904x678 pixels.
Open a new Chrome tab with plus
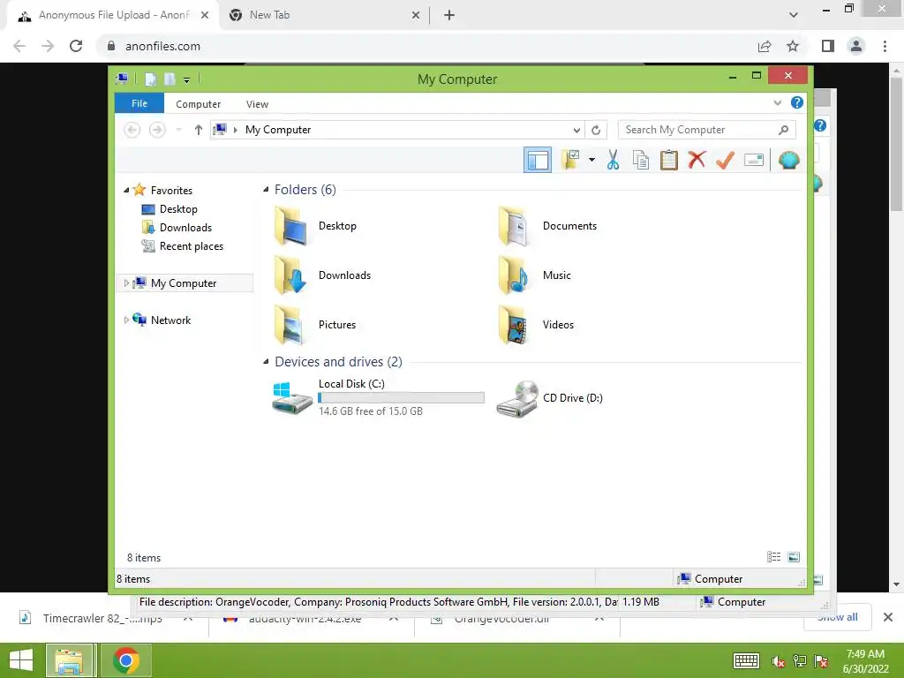tap(449, 15)
